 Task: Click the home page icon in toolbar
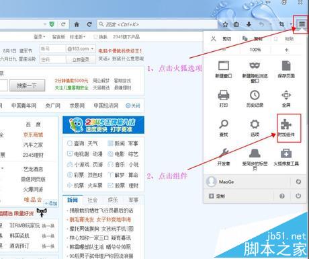[x=77, y=24]
